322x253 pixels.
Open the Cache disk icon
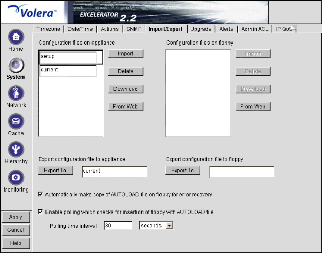point(16,121)
